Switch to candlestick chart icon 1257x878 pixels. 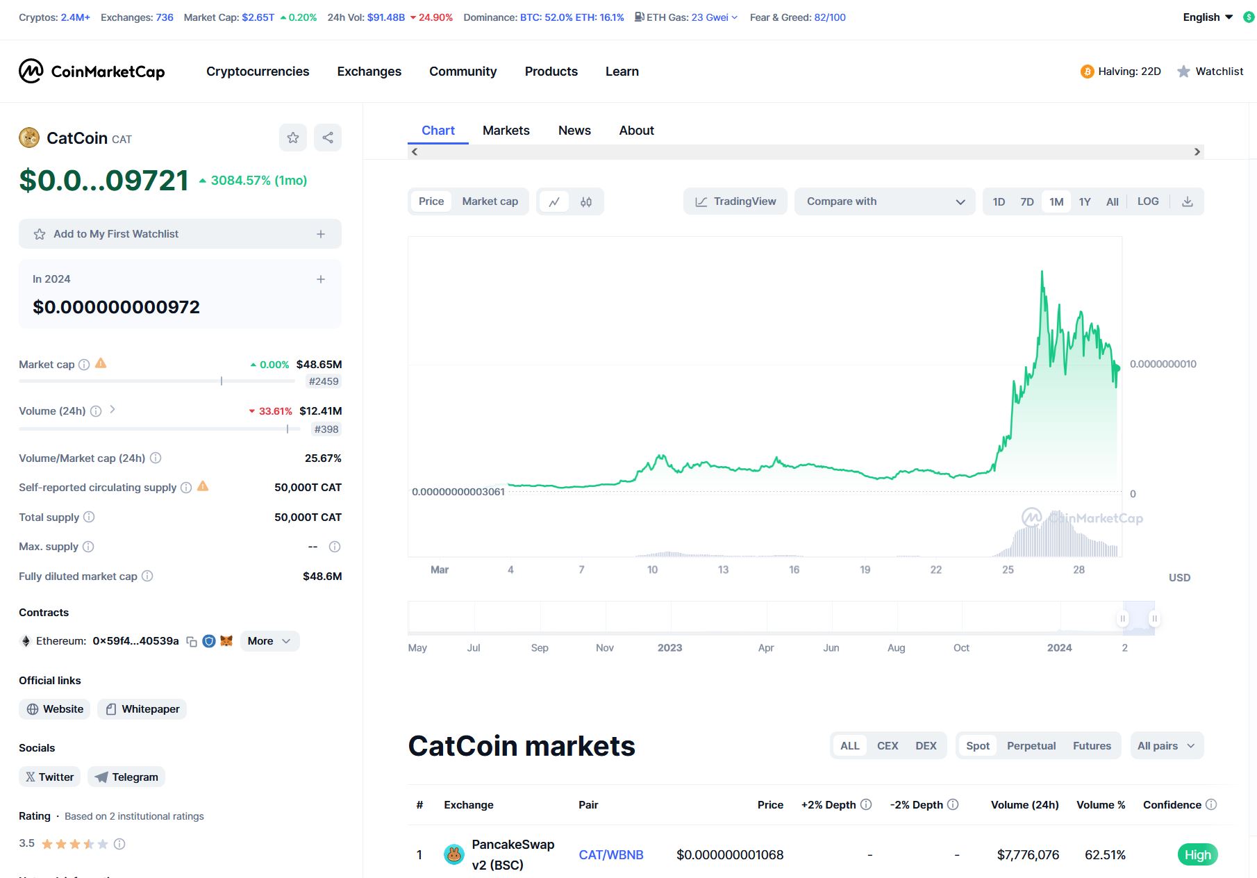(x=586, y=202)
